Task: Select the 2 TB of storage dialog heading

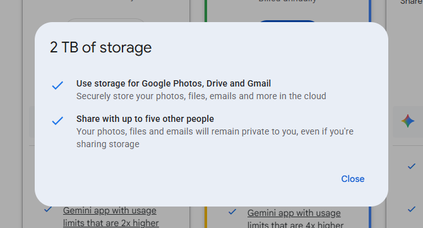Action: tap(100, 48)
